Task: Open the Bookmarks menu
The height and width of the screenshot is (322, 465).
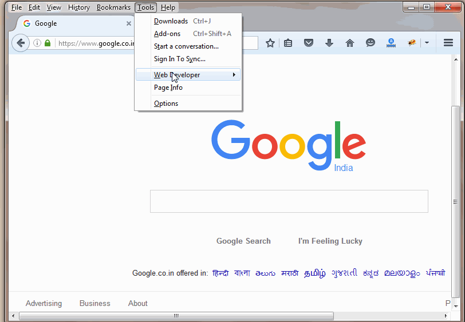Action: coord(113,7)
